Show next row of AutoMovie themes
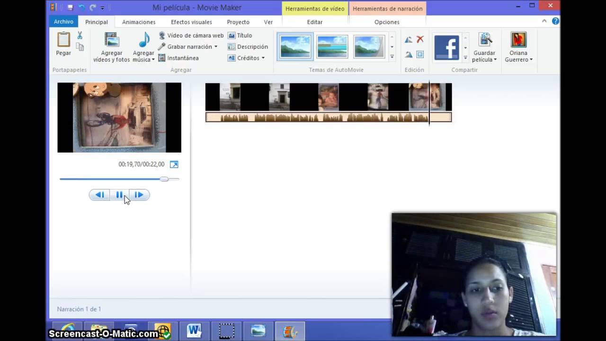This screenshot has width=606, height=341. pyautogui.click(x=392, y=47)
